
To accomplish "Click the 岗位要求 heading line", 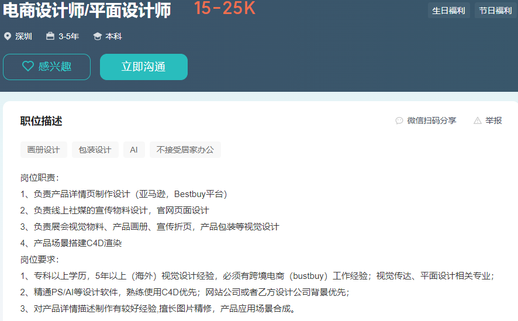I will click(x=39, y=260).
